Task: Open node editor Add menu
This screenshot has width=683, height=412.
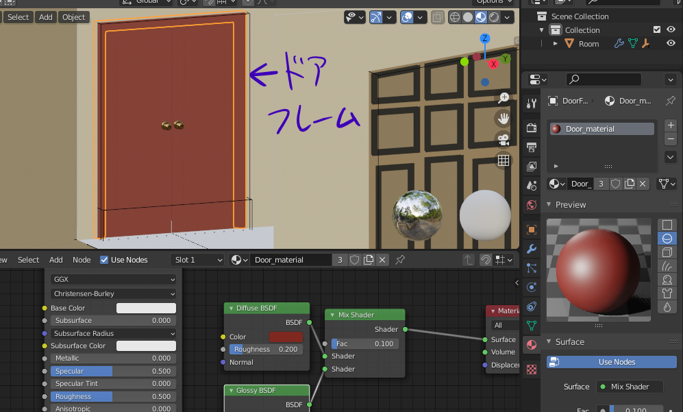Action: (55, 260)
